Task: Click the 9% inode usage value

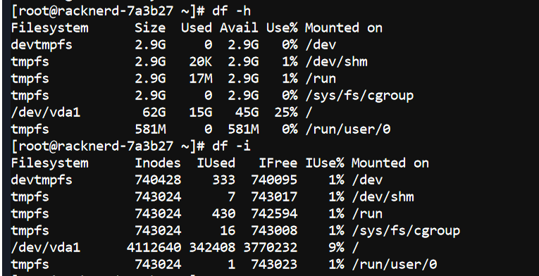Action: [337, 247]
